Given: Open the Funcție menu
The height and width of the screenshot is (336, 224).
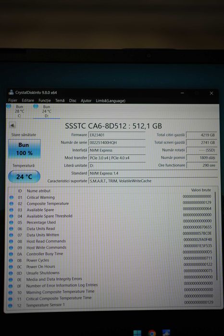Looking at the screenshot, I should (x=45, y=100).
